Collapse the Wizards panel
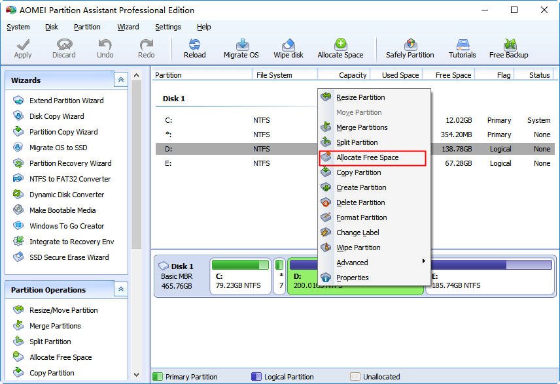 click(121, 80)
